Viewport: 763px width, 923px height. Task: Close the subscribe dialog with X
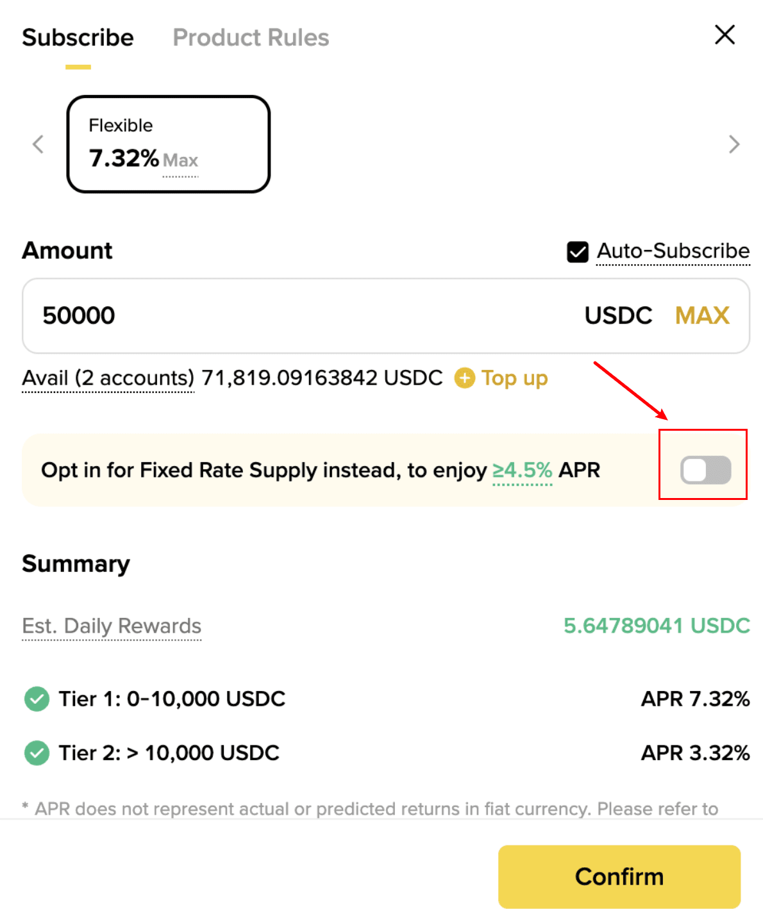click(x=725, y=35)
